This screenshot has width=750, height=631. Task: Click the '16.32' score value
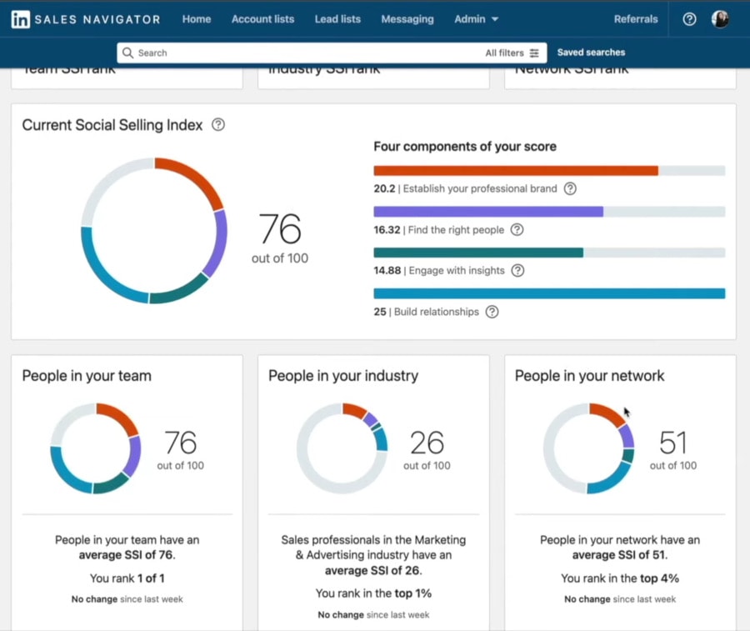click(387, 229)
